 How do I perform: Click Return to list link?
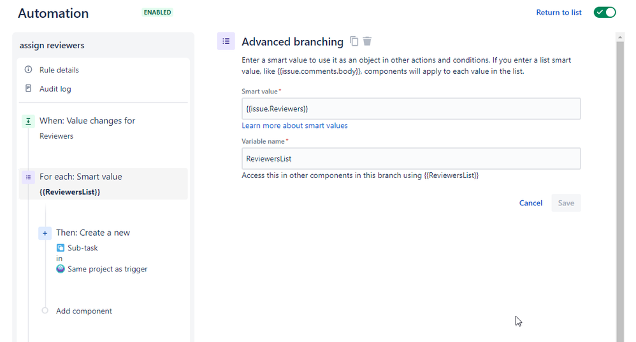pos(558,13)
